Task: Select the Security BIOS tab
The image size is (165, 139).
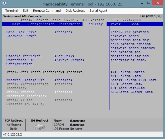Action: coord(95,24)
